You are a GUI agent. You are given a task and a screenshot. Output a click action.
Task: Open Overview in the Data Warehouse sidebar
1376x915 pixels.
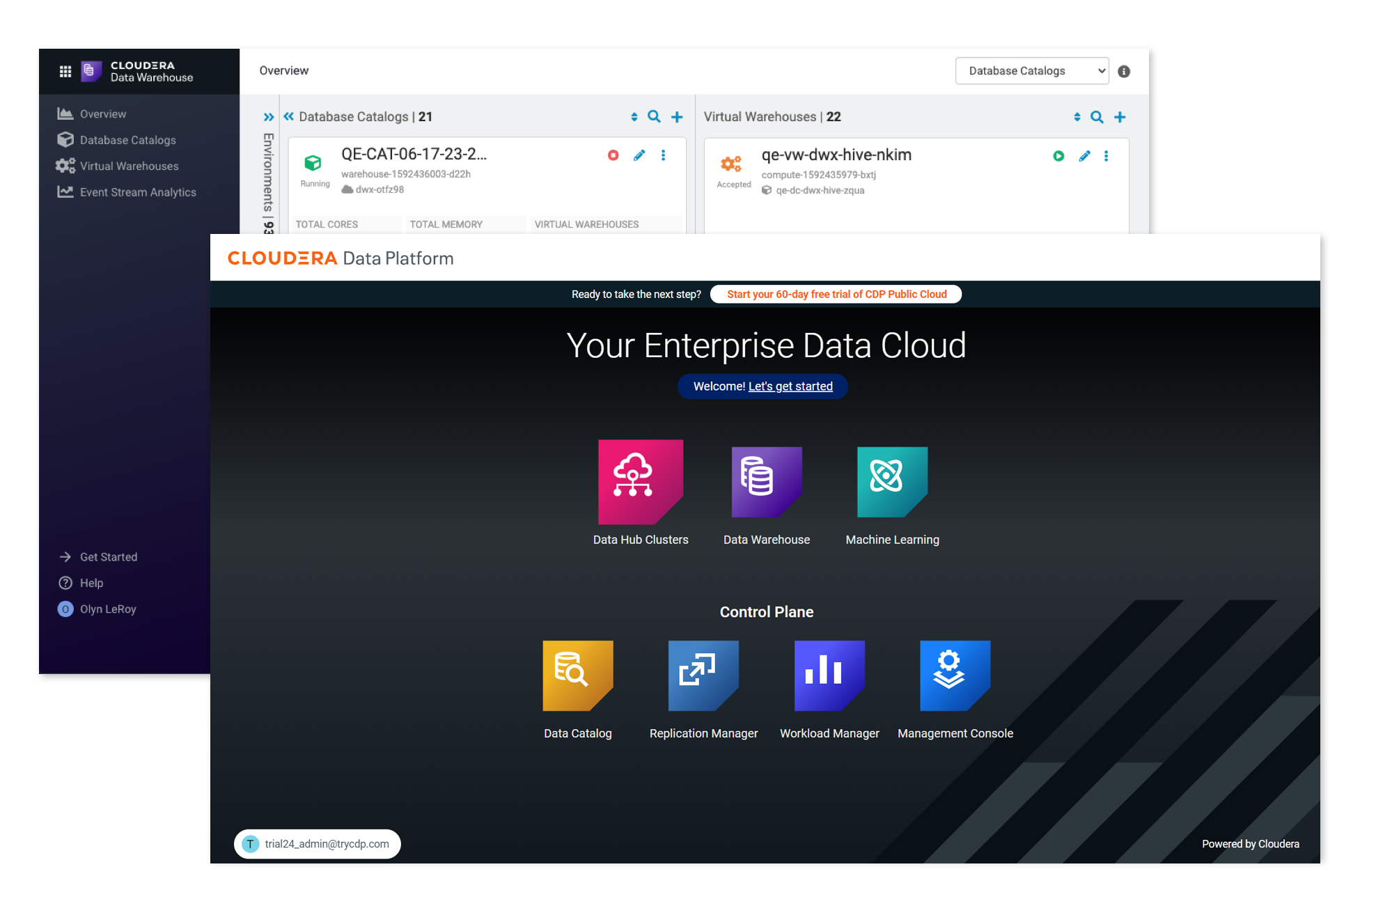pos(92,114)
